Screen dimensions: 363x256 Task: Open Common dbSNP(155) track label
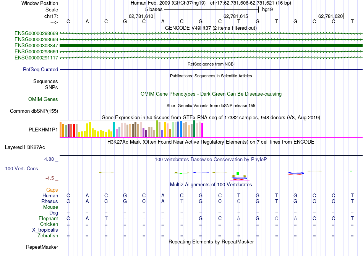[34, 111]
